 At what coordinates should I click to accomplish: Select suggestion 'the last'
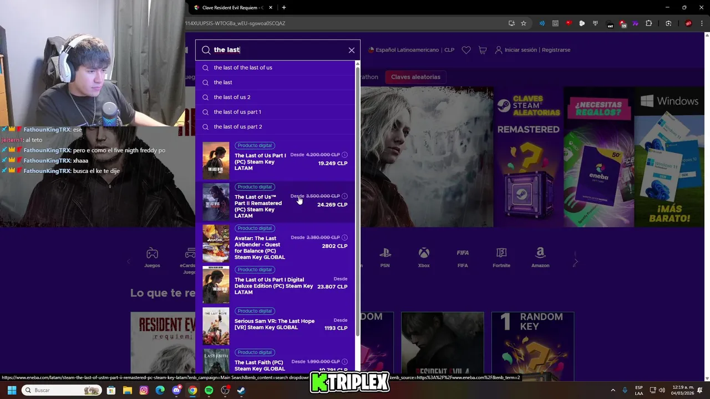[x=275, y=83]
